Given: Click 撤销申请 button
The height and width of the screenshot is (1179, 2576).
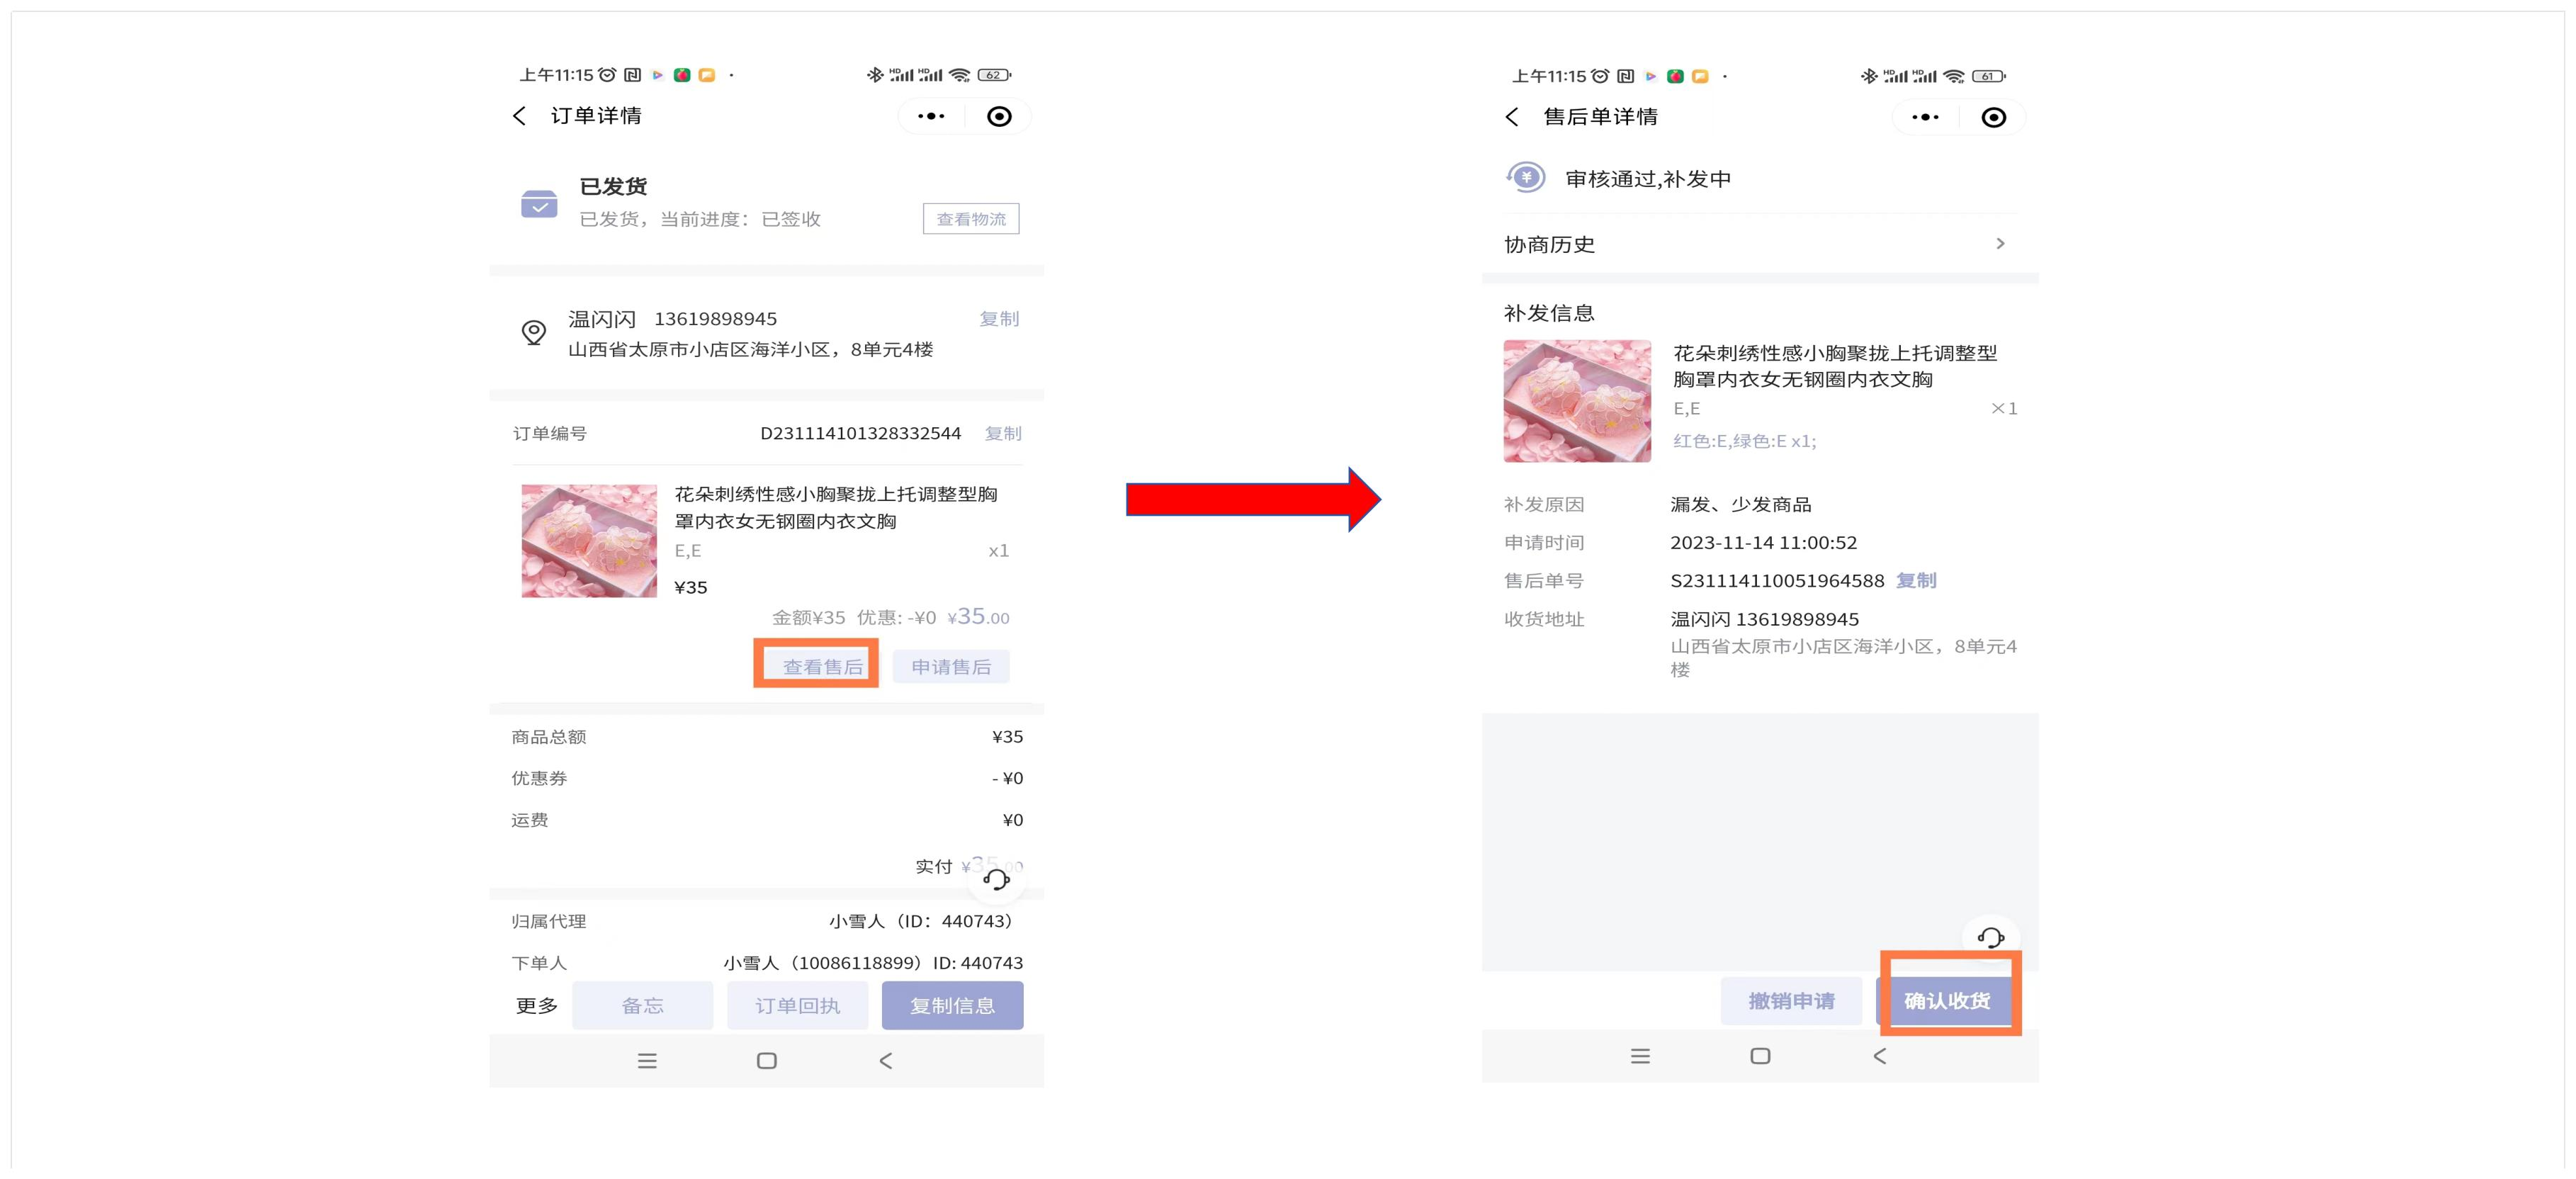Looking at the screenshot, I should (1790, 1000).
